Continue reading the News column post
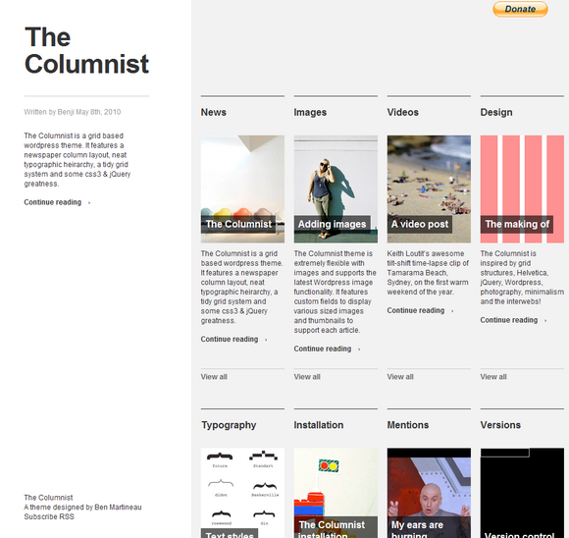 tap(230, 340)
